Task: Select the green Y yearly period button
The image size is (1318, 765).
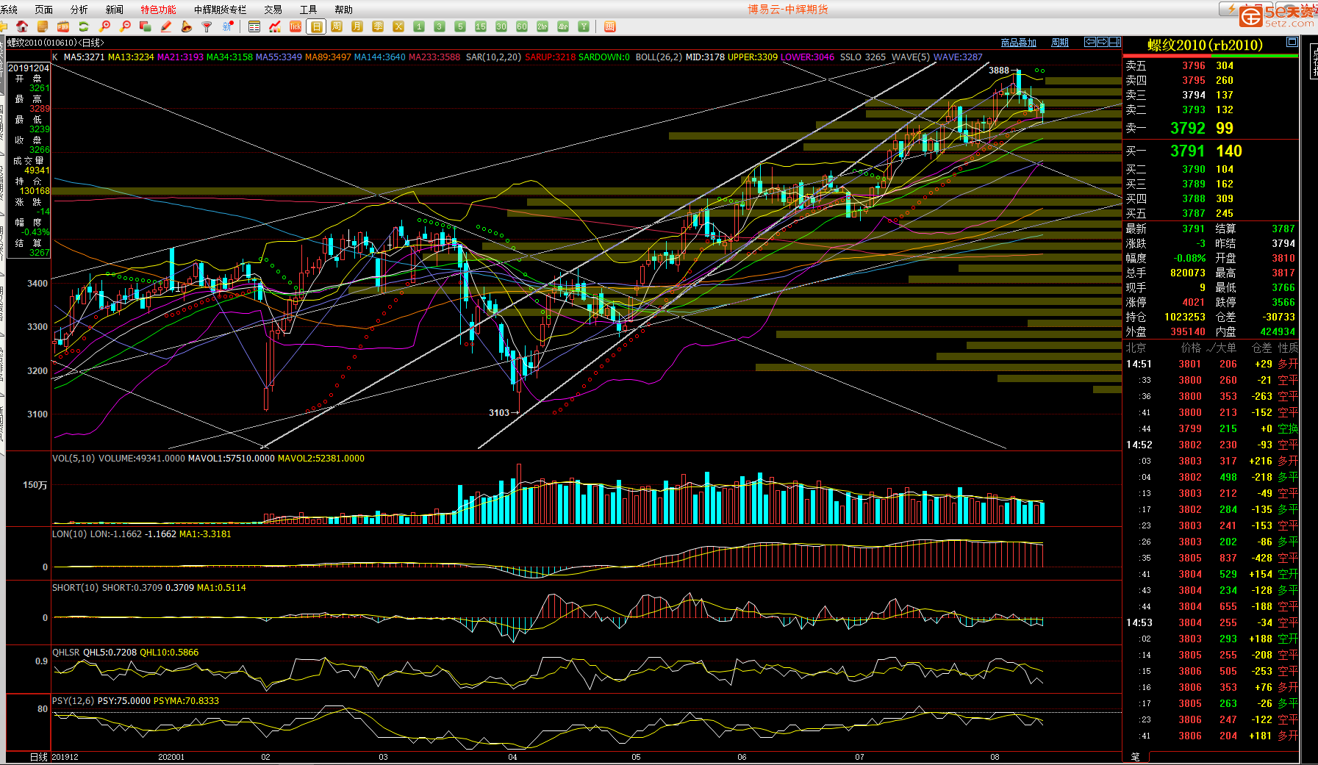Action: click(x=584, y=26)
